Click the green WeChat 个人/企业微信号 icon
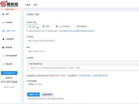 click(57, 26)
